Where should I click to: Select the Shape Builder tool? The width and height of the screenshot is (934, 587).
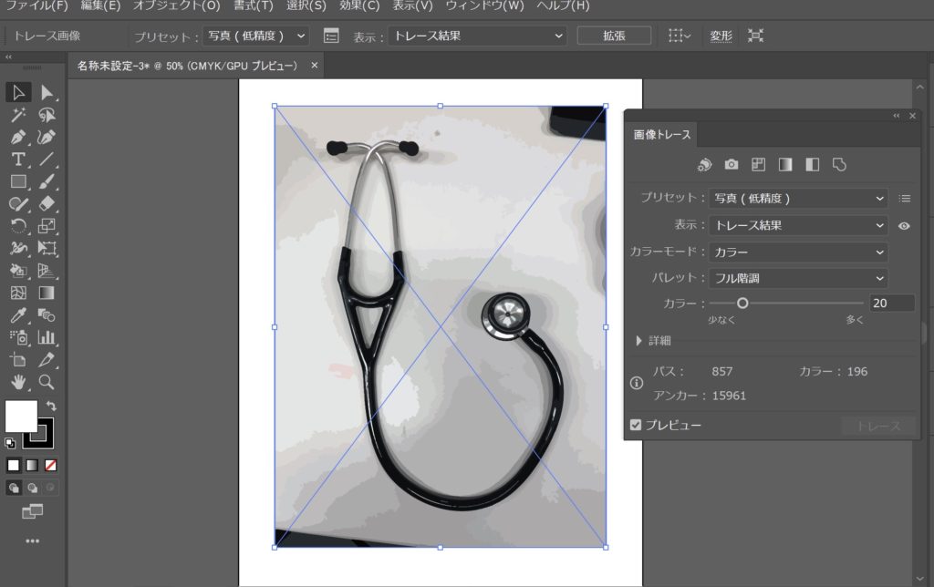pyautogui.click(x=18, y=271)
